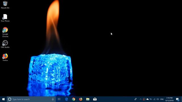Select the Your Phone desktop shortcut
The height and width of the screenshot is (102, 182).
[x=5, y=18]
